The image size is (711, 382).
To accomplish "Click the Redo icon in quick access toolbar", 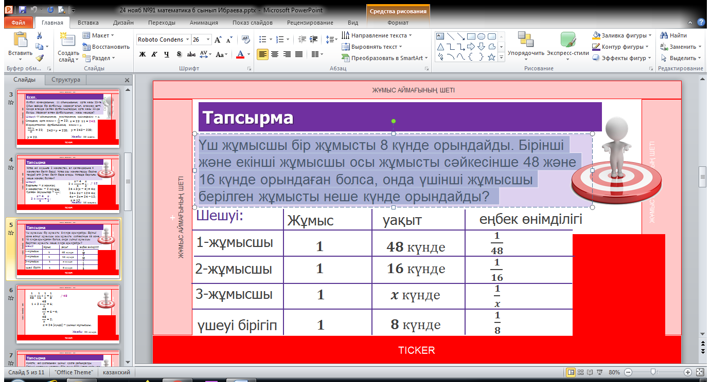I will tap(50, 10).
